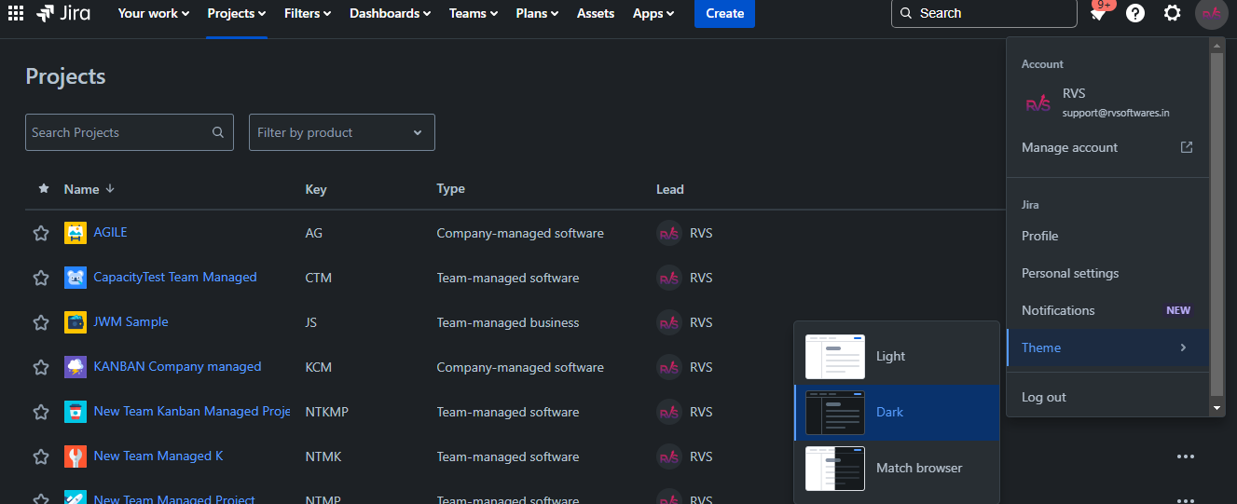Click the NEW badge beside Notifications
The width and height of the screenshot is (1237, 504).
(1178, 310)
